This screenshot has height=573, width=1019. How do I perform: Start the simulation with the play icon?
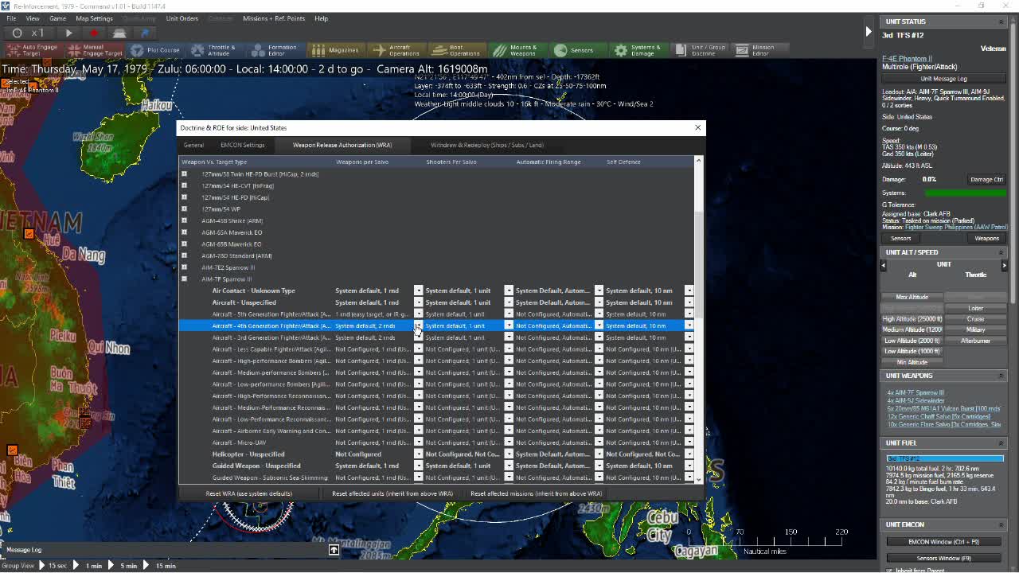pos(69,33)
